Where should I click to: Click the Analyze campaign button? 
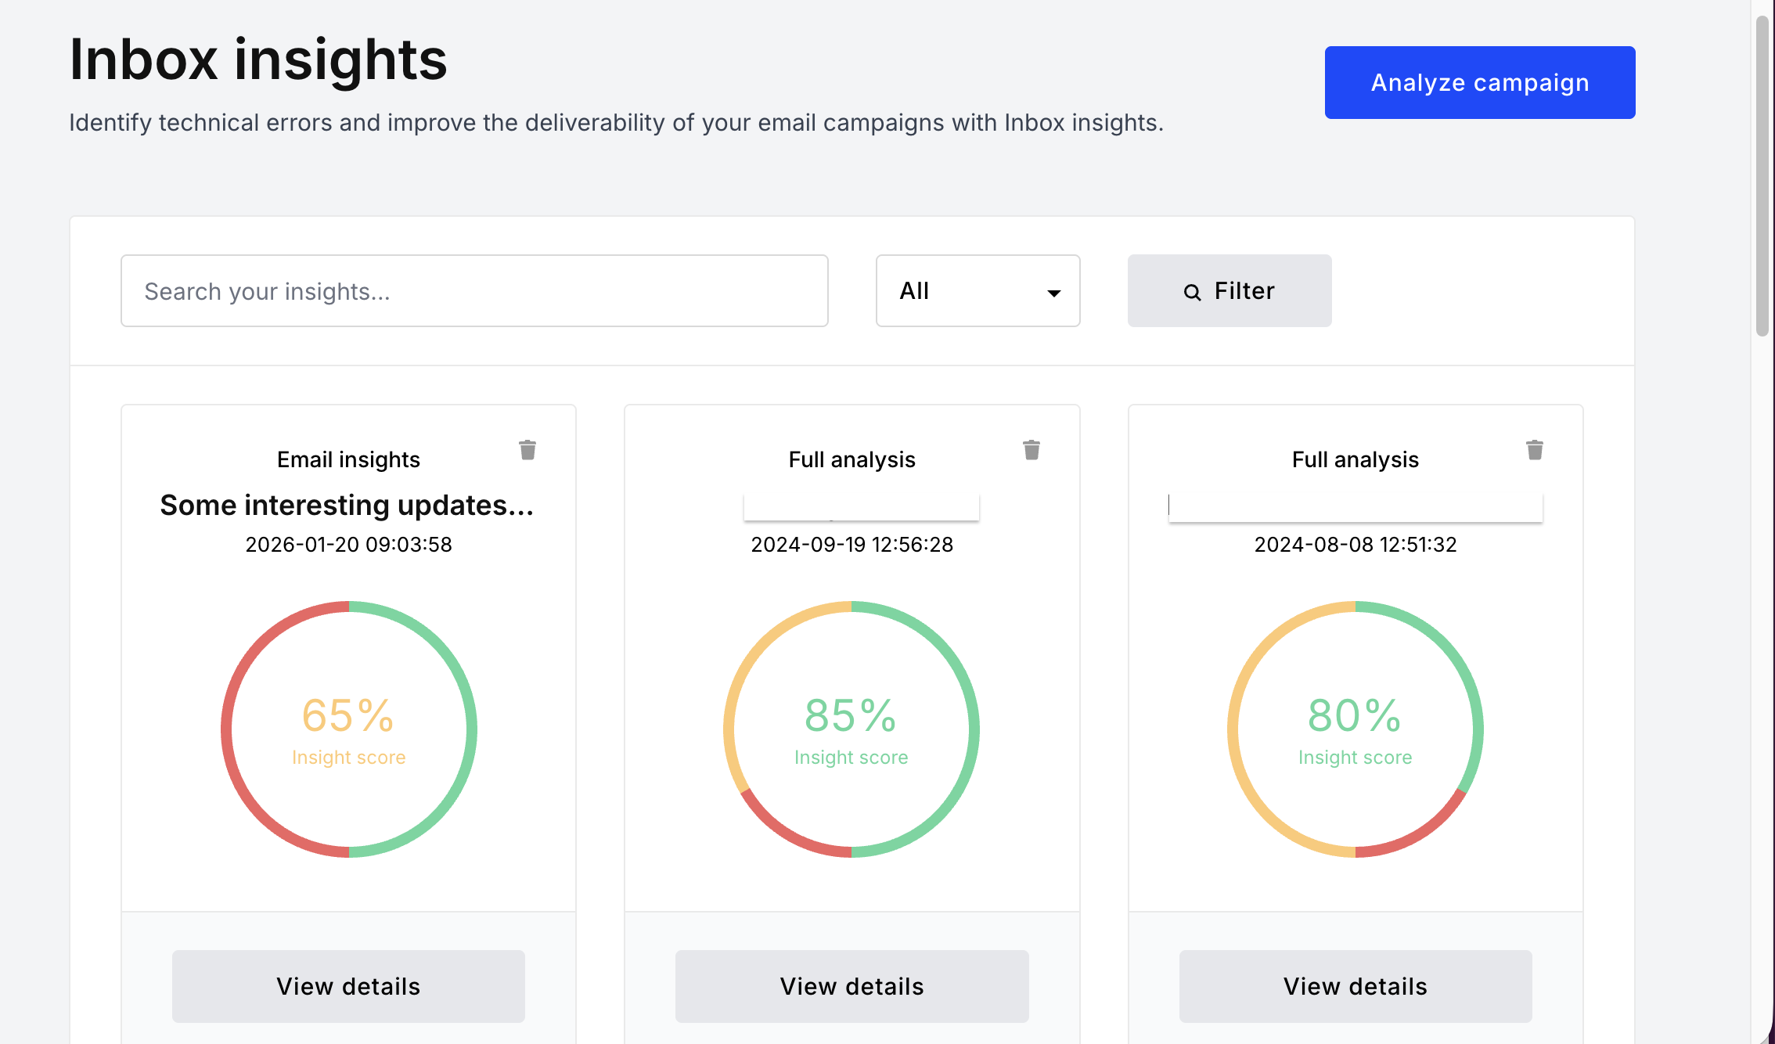click(1479, 82)
